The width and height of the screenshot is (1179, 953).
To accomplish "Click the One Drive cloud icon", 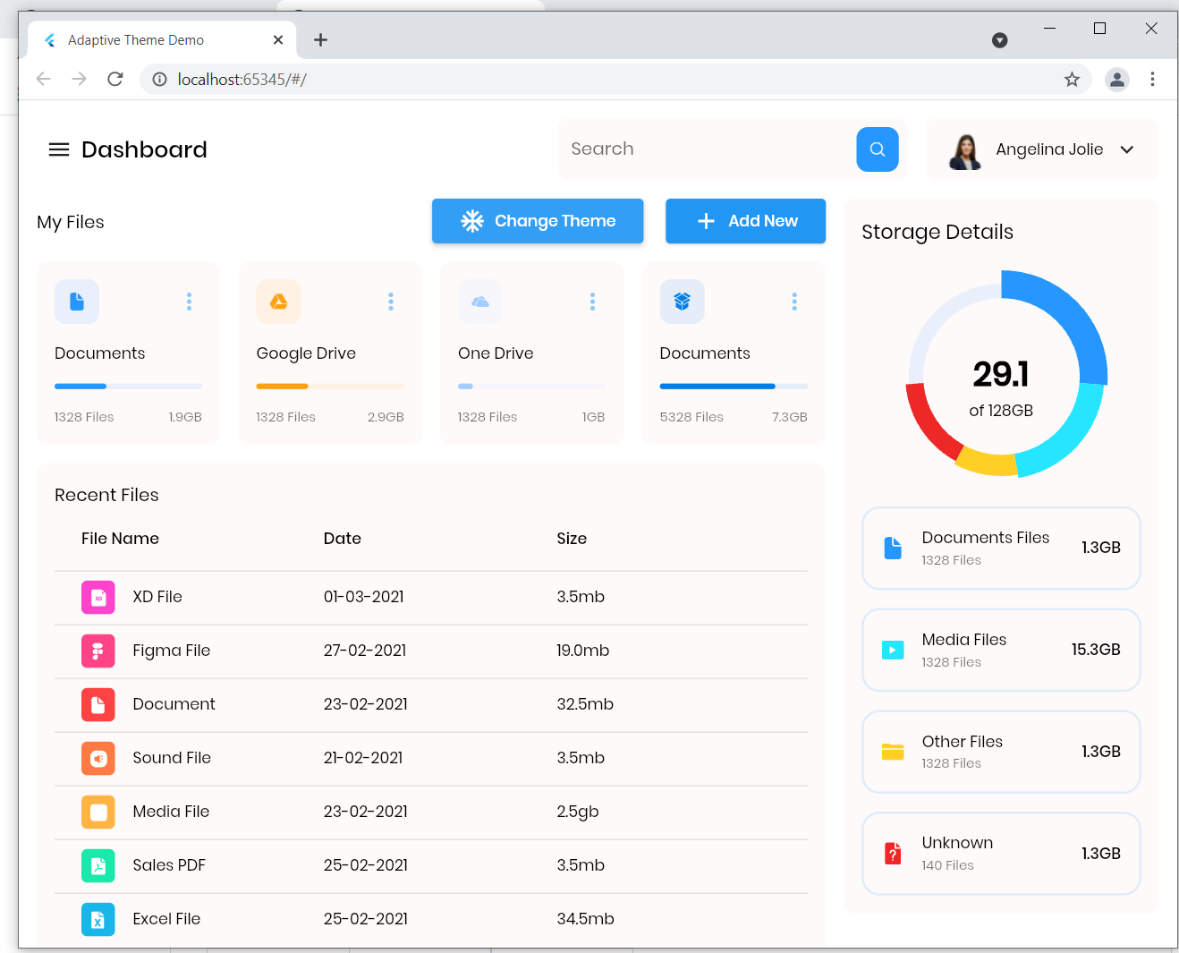I will pos(480,302).
